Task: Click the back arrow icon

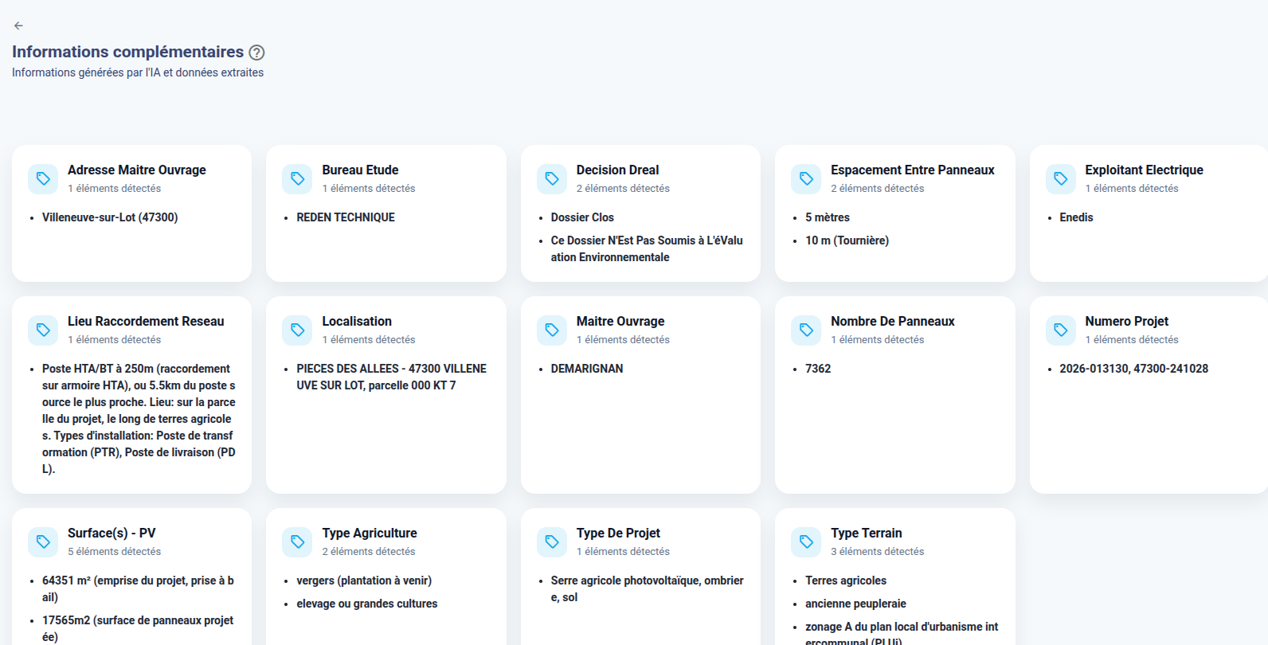Action: coord(18,25)
